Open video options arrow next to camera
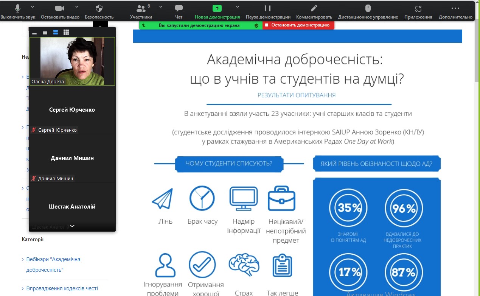 [77, 7]
